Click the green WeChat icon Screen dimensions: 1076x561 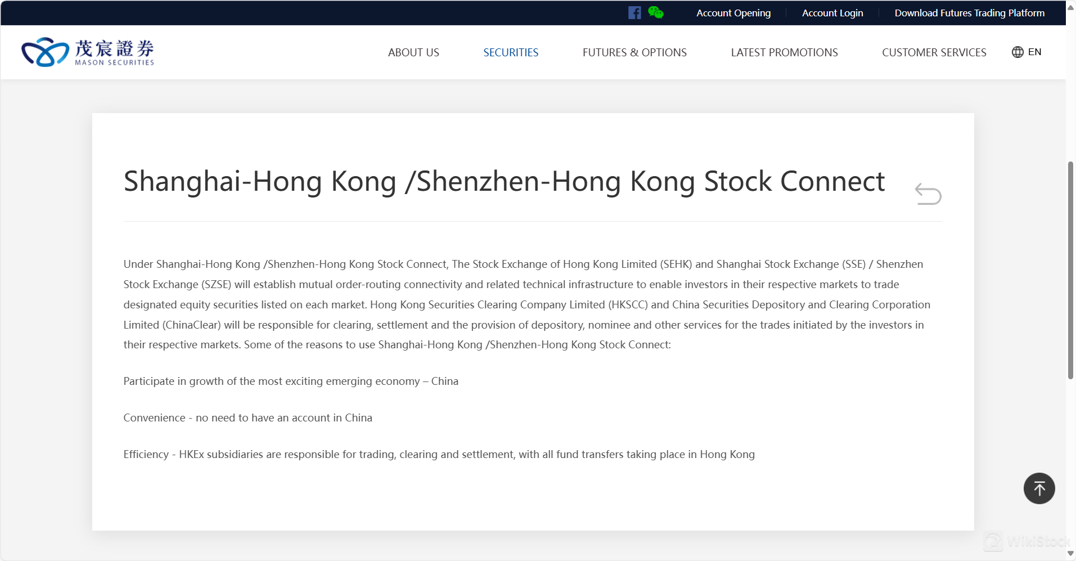pyautogui.click(x=655, y=12)
